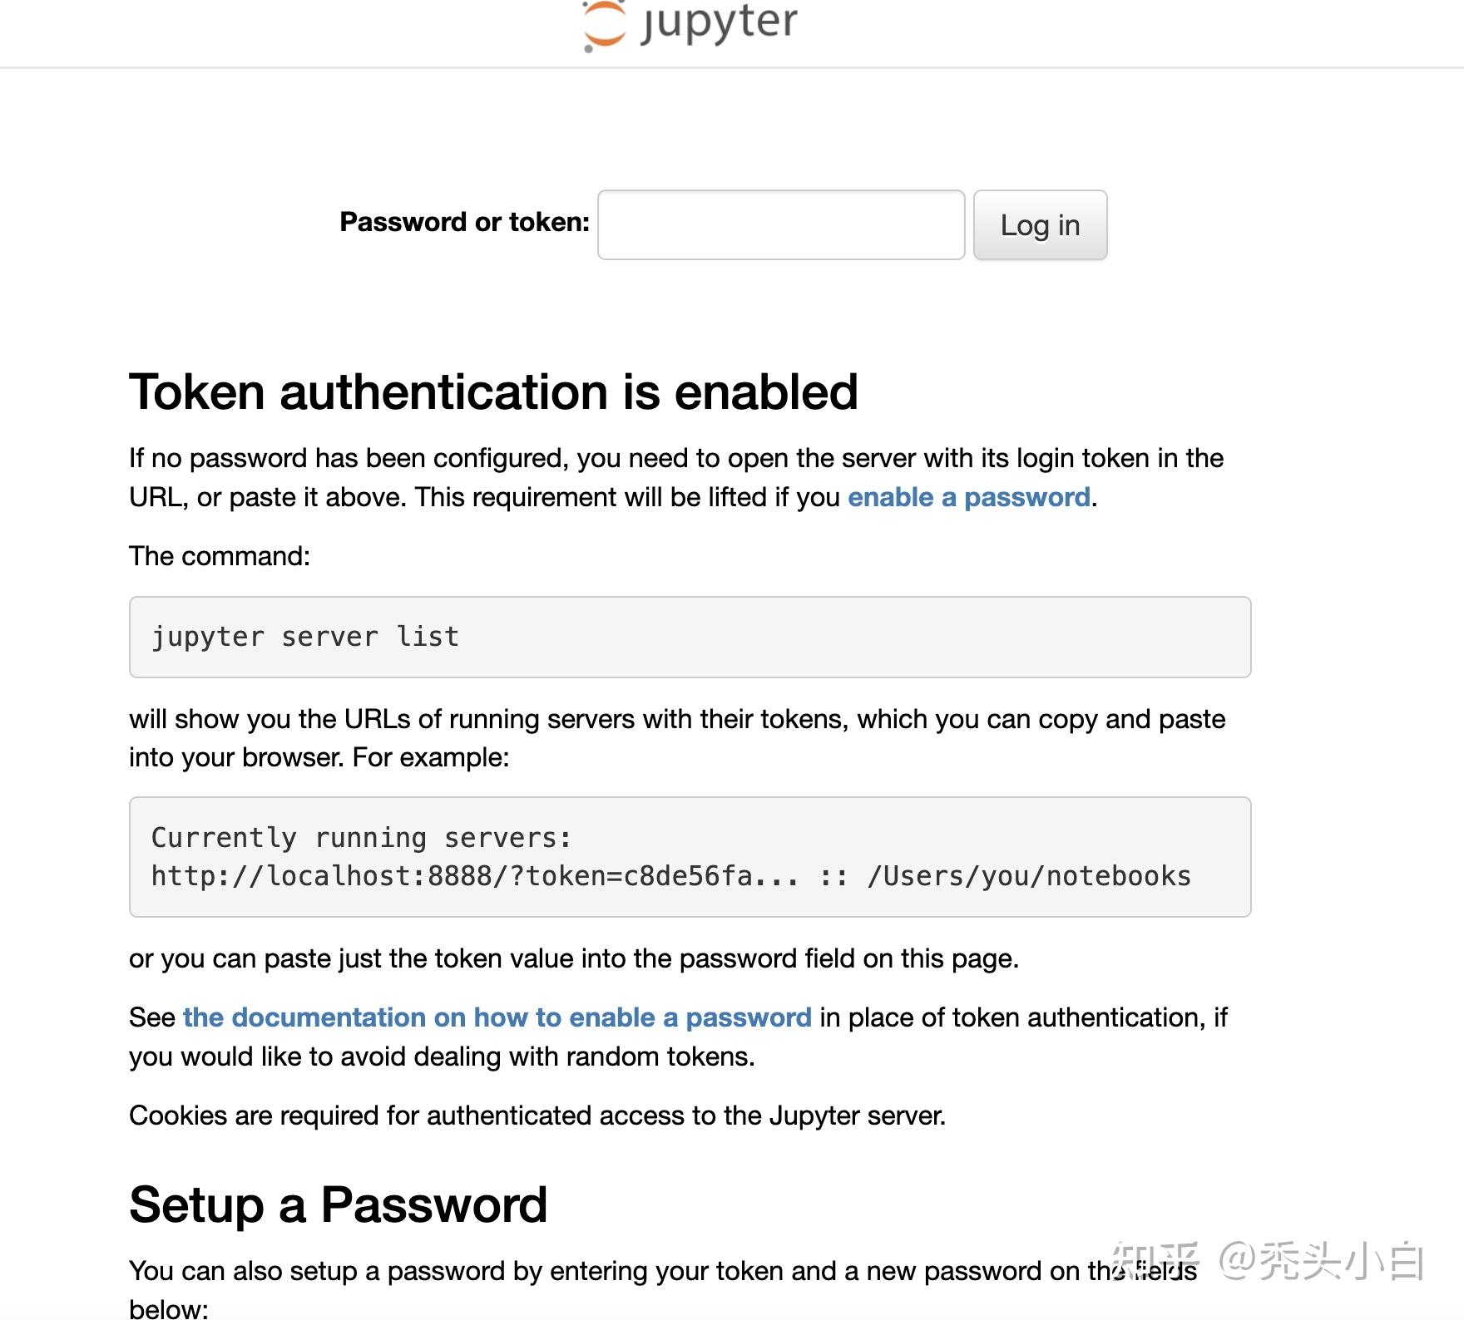Click the Zhihu watermark in the corner
The height and width of the screenshot is (1320, 1464).
coord(1267,1261)
